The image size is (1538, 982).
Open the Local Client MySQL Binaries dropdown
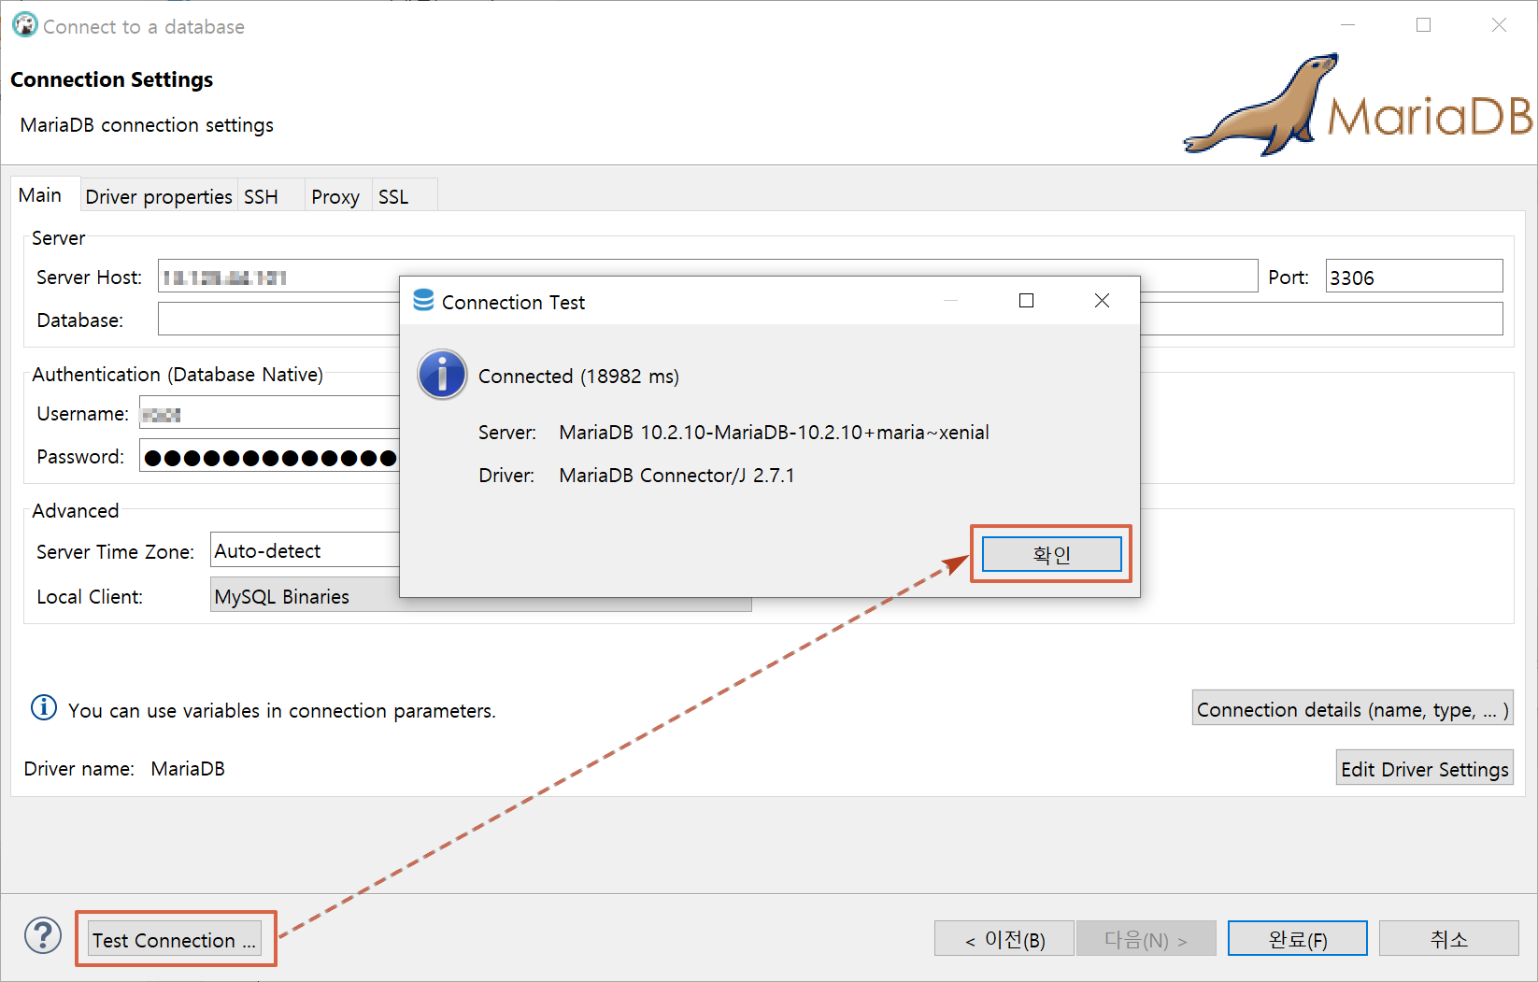[x=480, y=595]
